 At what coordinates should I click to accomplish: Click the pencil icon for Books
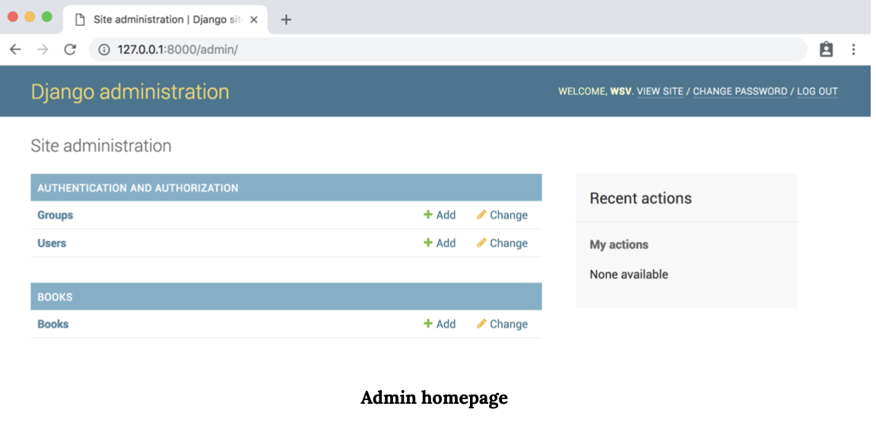tap(481, 323)
